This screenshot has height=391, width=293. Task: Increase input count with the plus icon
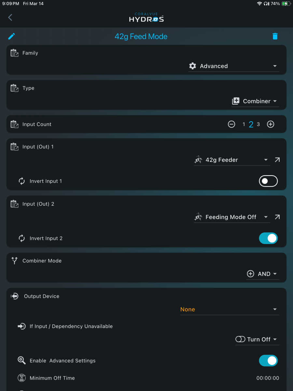tap(271, 124)
